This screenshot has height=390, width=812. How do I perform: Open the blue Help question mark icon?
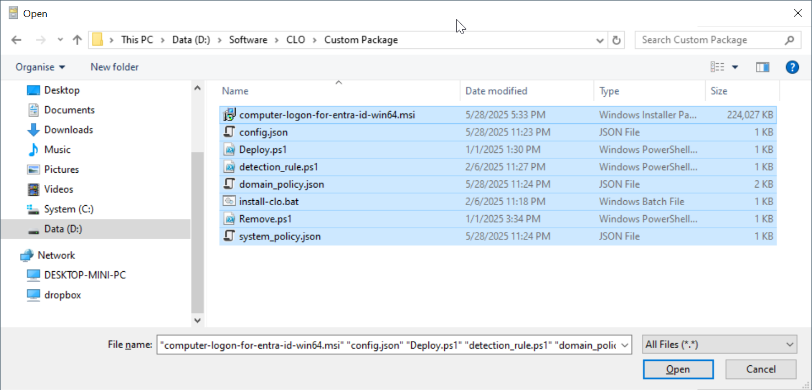[x=792, y=67]
